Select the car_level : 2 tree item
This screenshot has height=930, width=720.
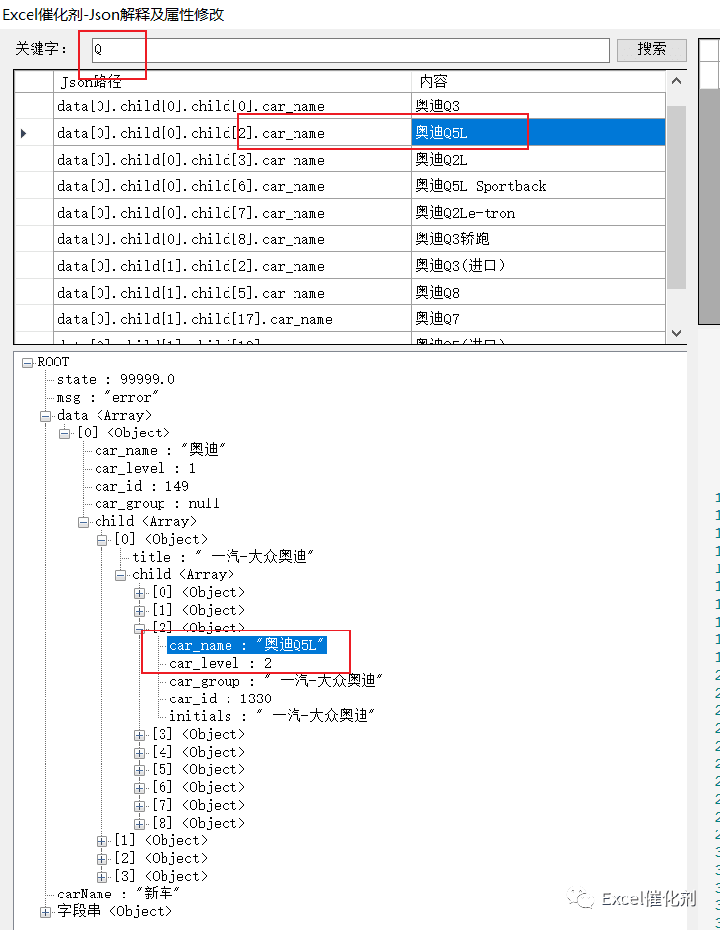221,663
